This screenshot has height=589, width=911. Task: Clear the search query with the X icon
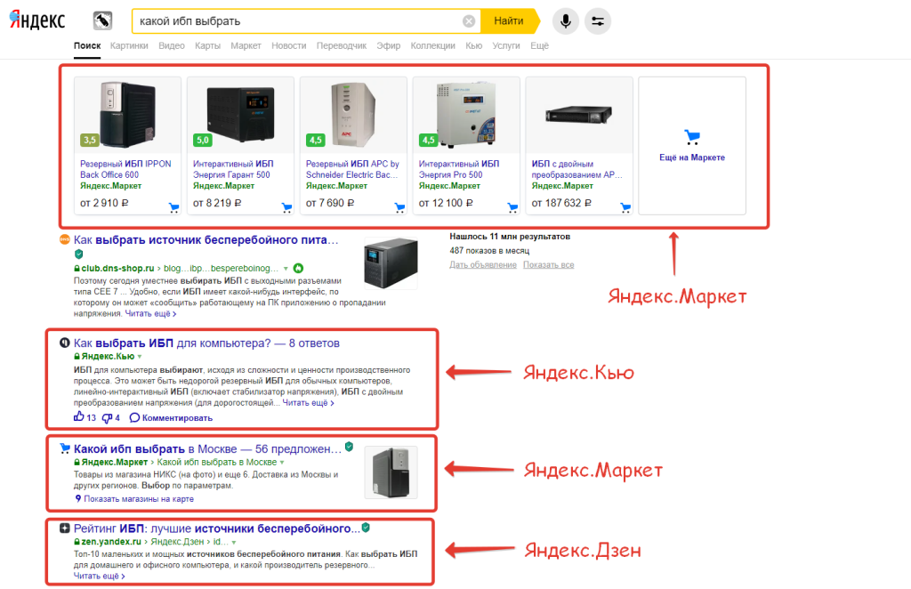pos(469,21)
